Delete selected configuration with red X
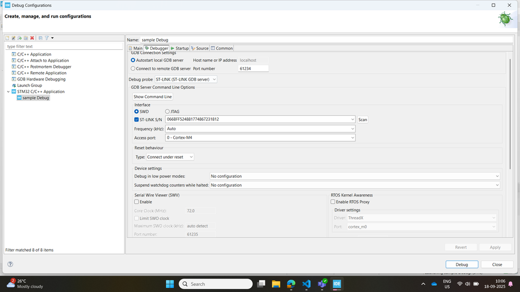Screen dimensions: 520x292 pos(32,38)
